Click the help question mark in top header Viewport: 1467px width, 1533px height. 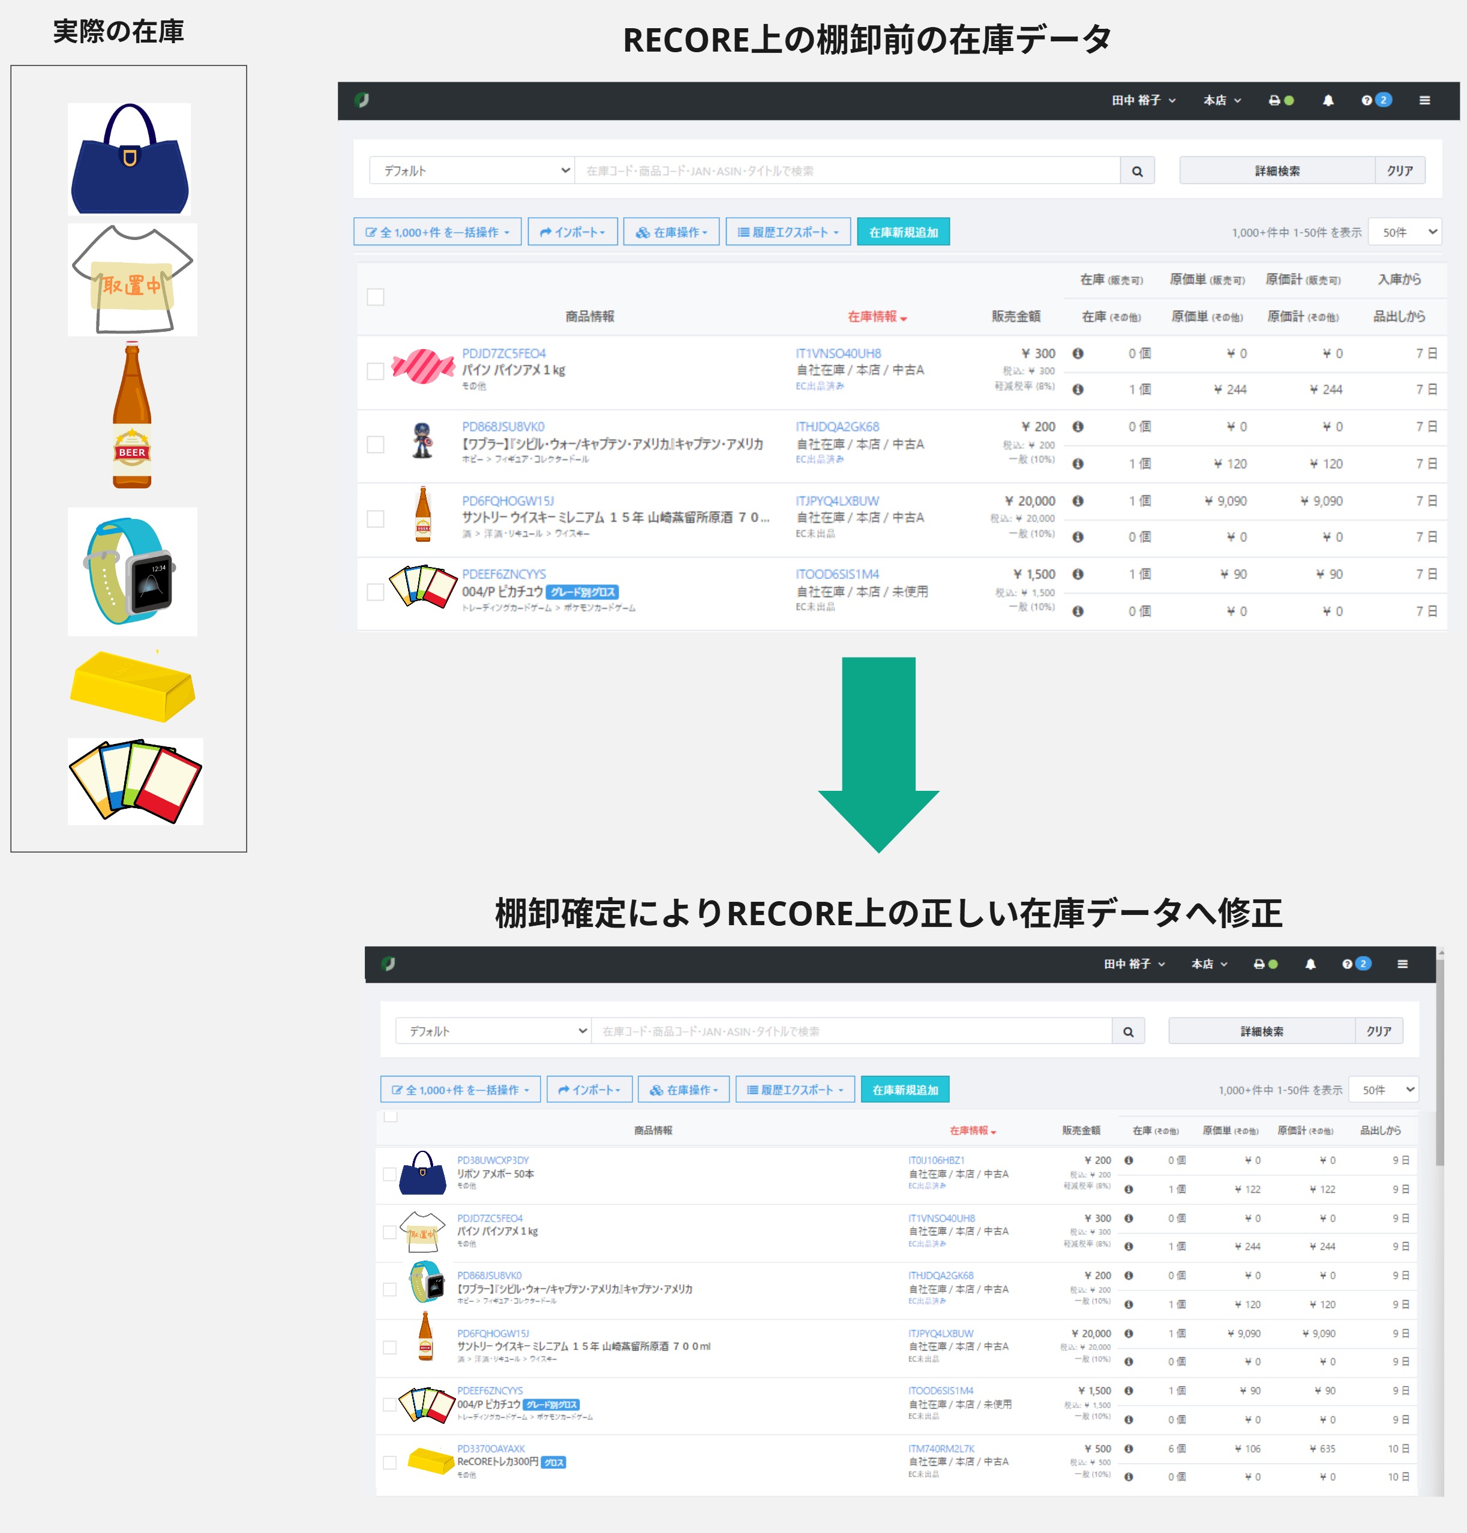coord(1366,100)
